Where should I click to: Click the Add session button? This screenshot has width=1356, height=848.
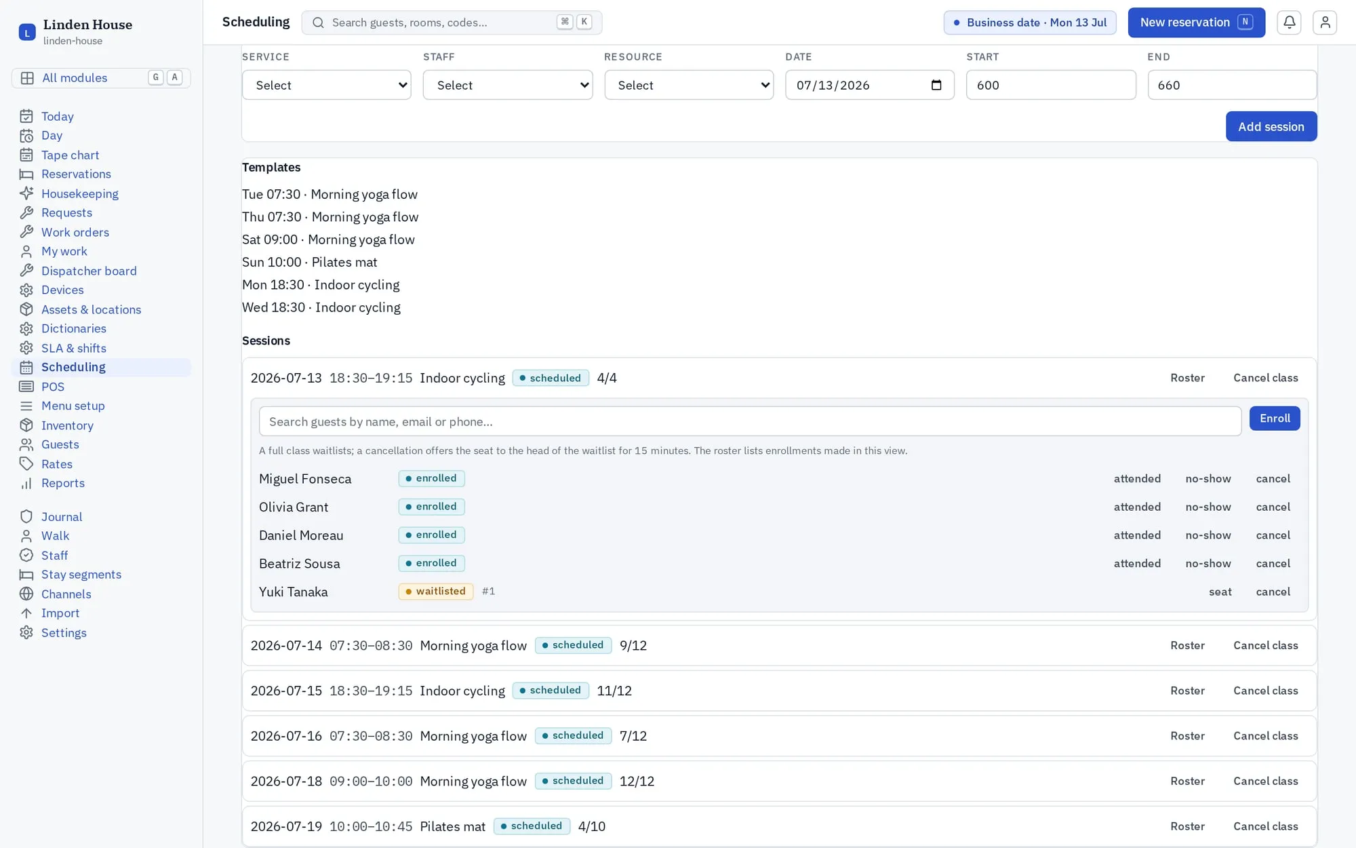coord(1271,126)
